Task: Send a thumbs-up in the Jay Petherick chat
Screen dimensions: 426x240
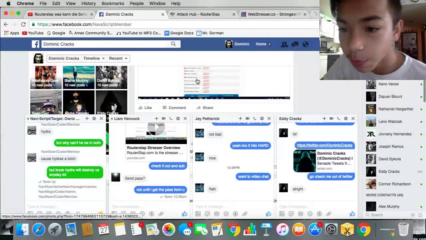Action: coord(268,214)
